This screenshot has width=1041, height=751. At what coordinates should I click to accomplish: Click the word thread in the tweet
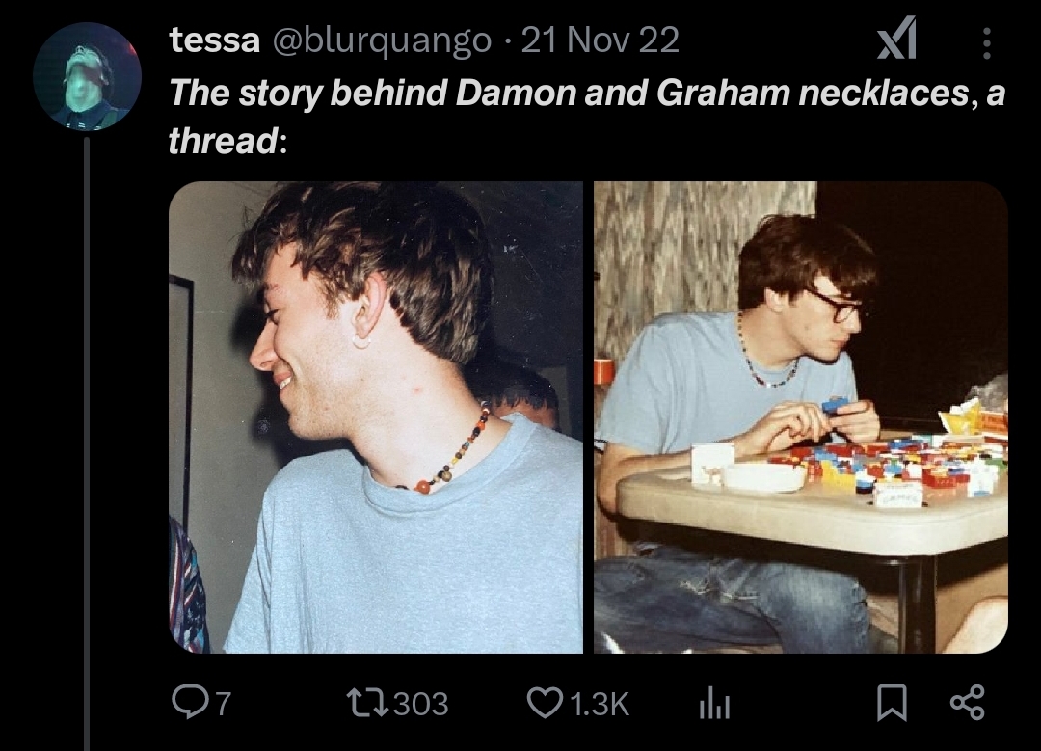(223, 141)
